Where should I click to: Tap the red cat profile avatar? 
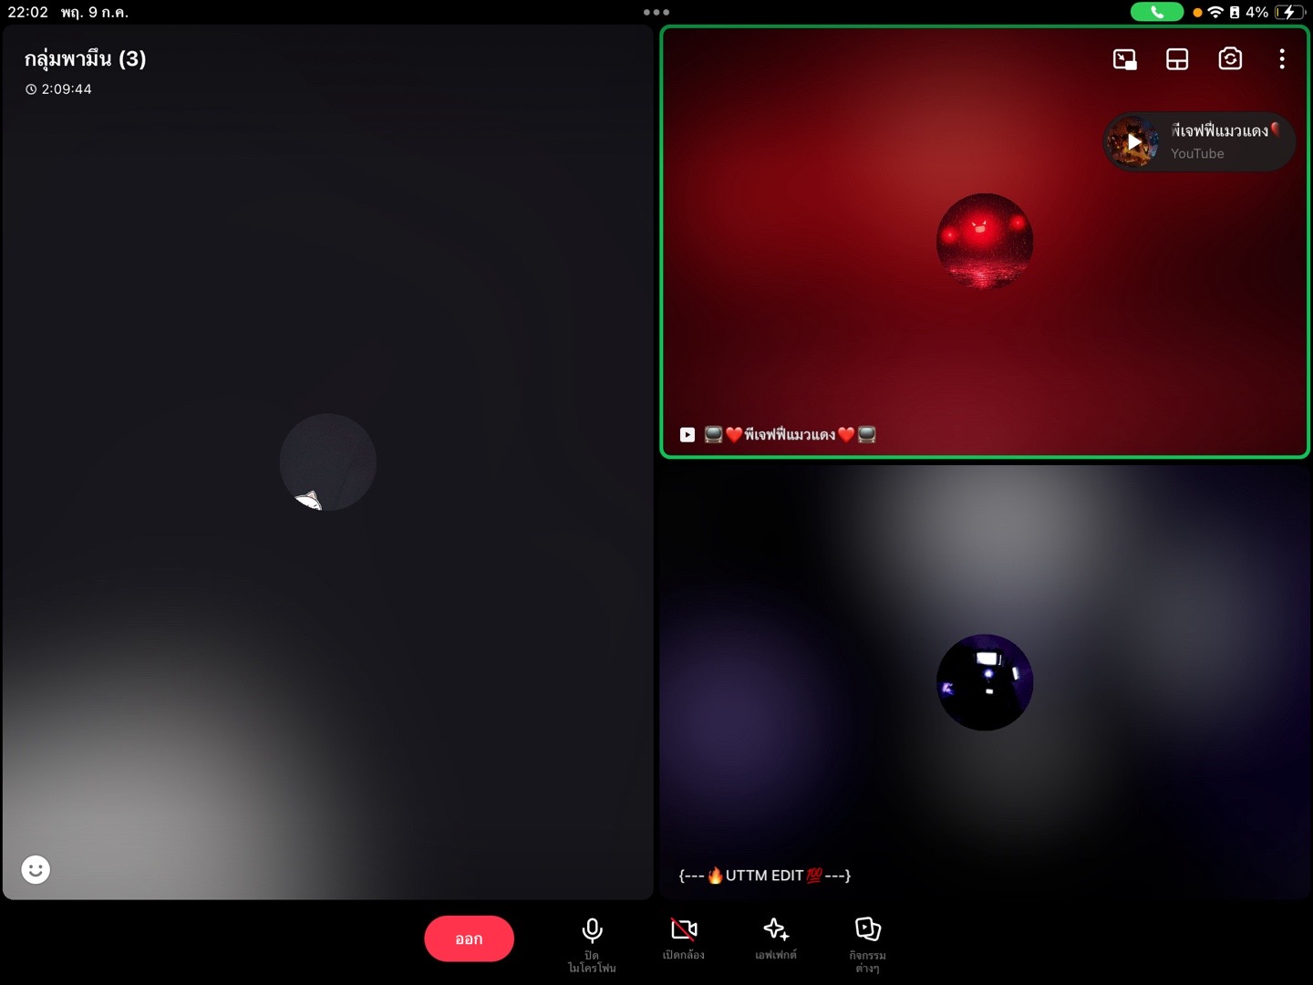point(985,242)
